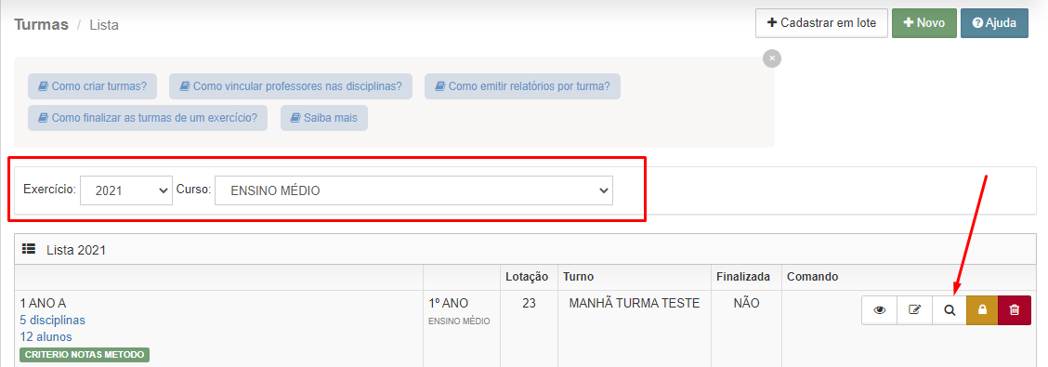This screenshot has width=1048, height=367.
Task: Click the Finalizada column header
Action: tap(743, 276)
